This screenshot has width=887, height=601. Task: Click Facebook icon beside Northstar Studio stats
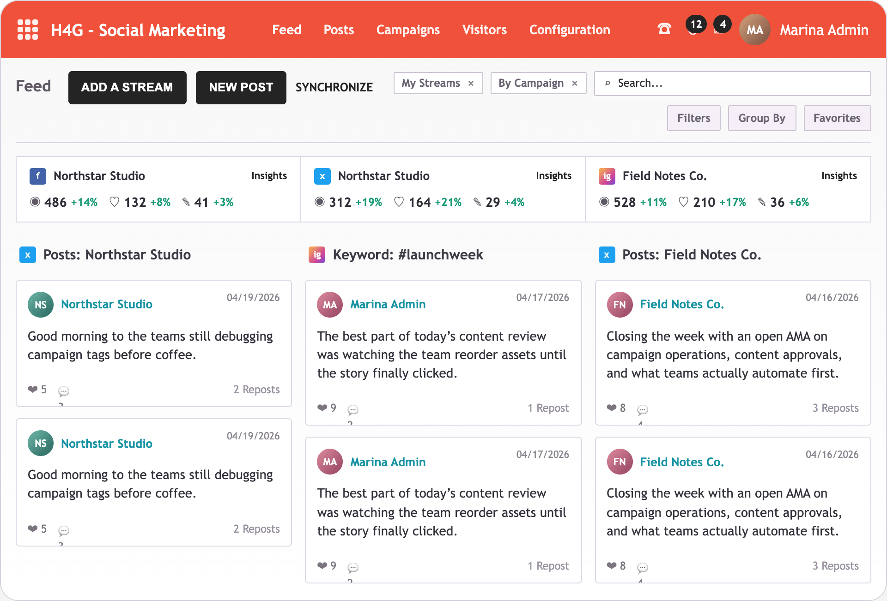(x=38, y=176)
